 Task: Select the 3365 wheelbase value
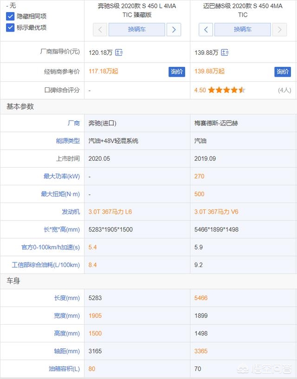click(x=201, y=351)
